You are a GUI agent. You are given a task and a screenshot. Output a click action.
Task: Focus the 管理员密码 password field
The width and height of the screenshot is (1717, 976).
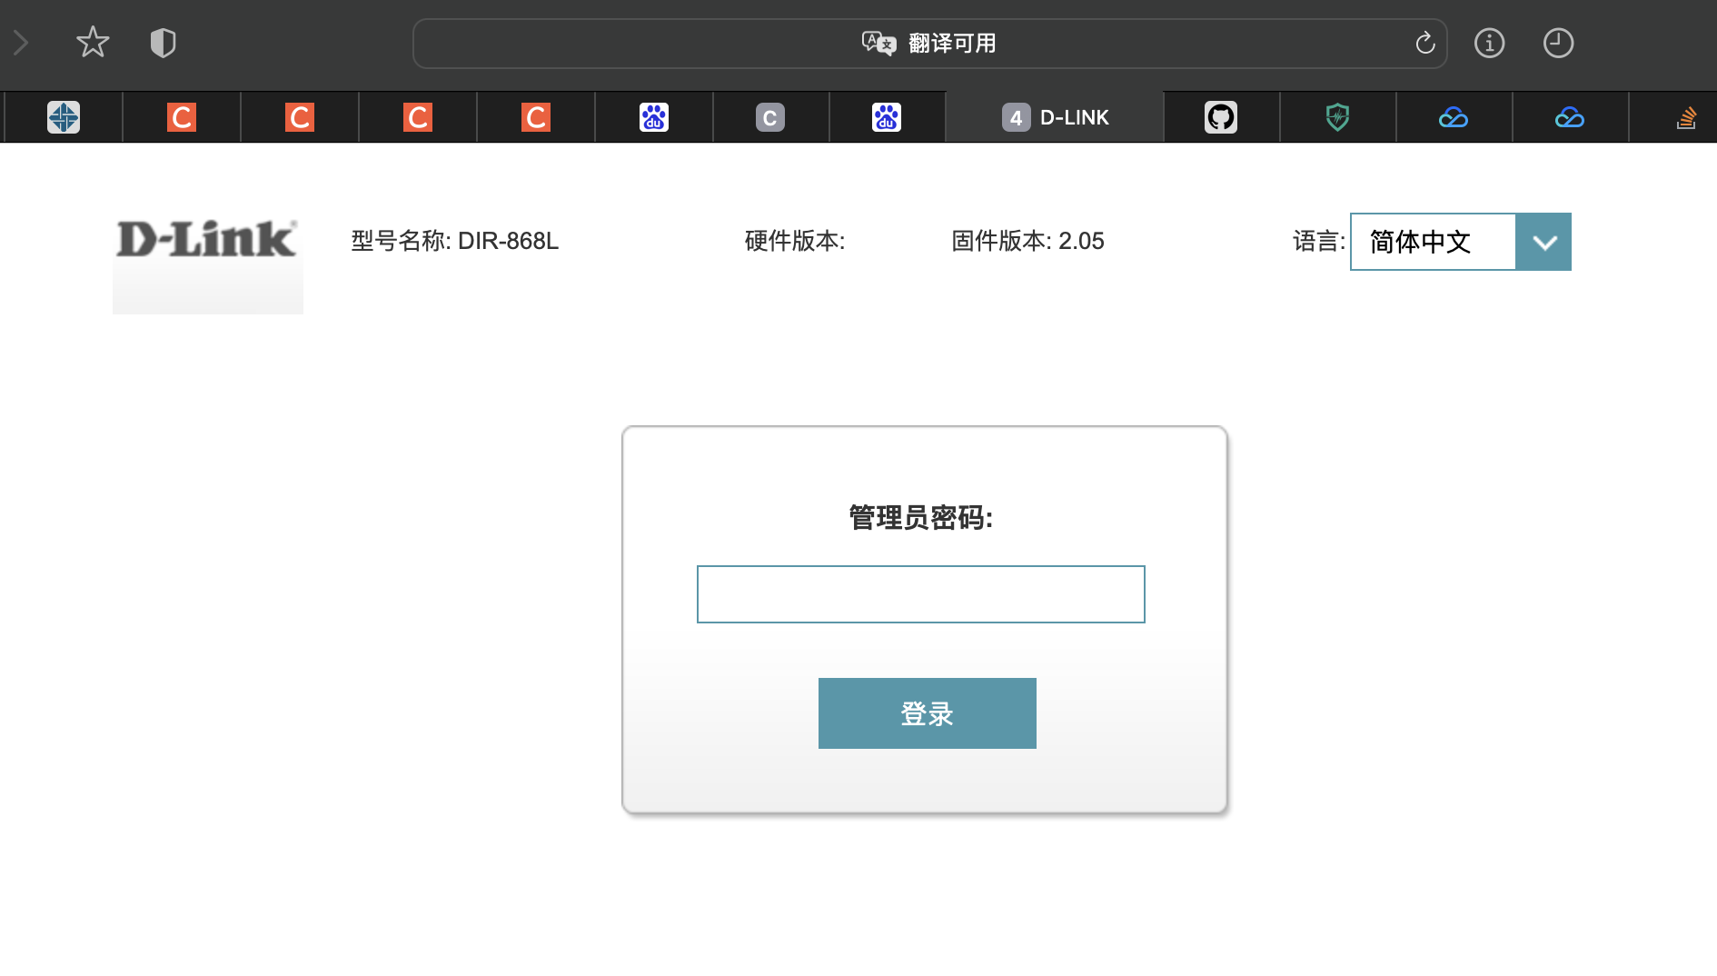[x=920, y=594]
